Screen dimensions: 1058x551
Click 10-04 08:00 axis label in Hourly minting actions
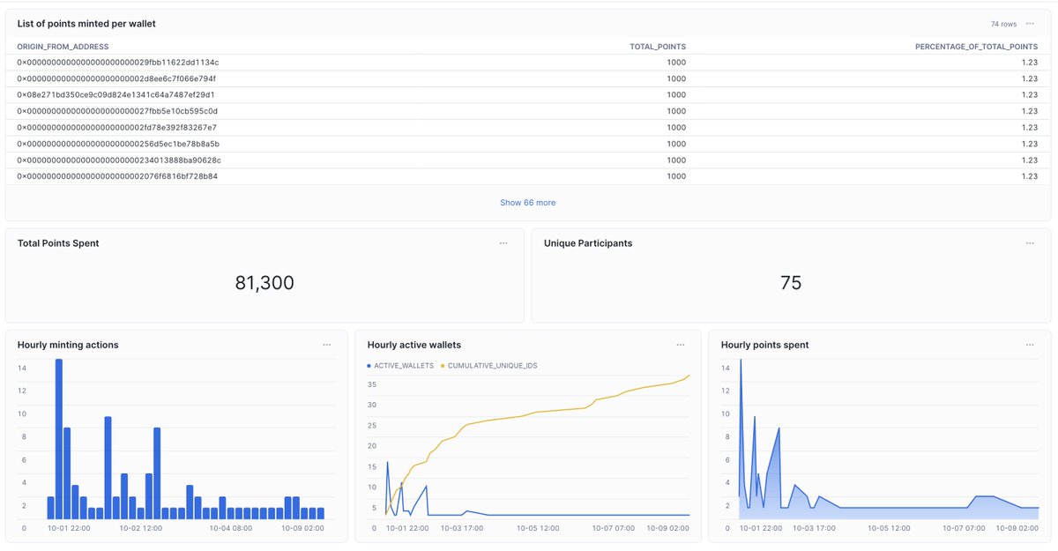click(231, 528)
